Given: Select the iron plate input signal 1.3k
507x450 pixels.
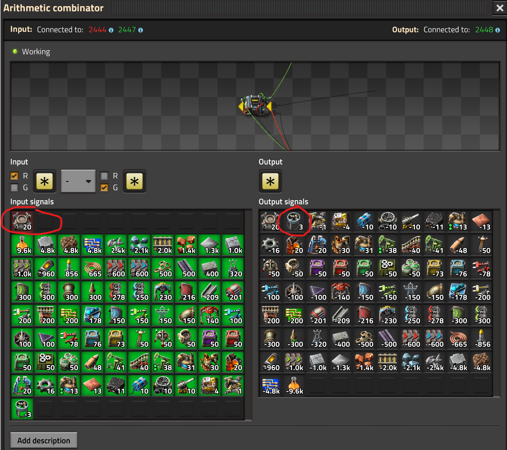Looking at the screenshot, I should (209, 245).
